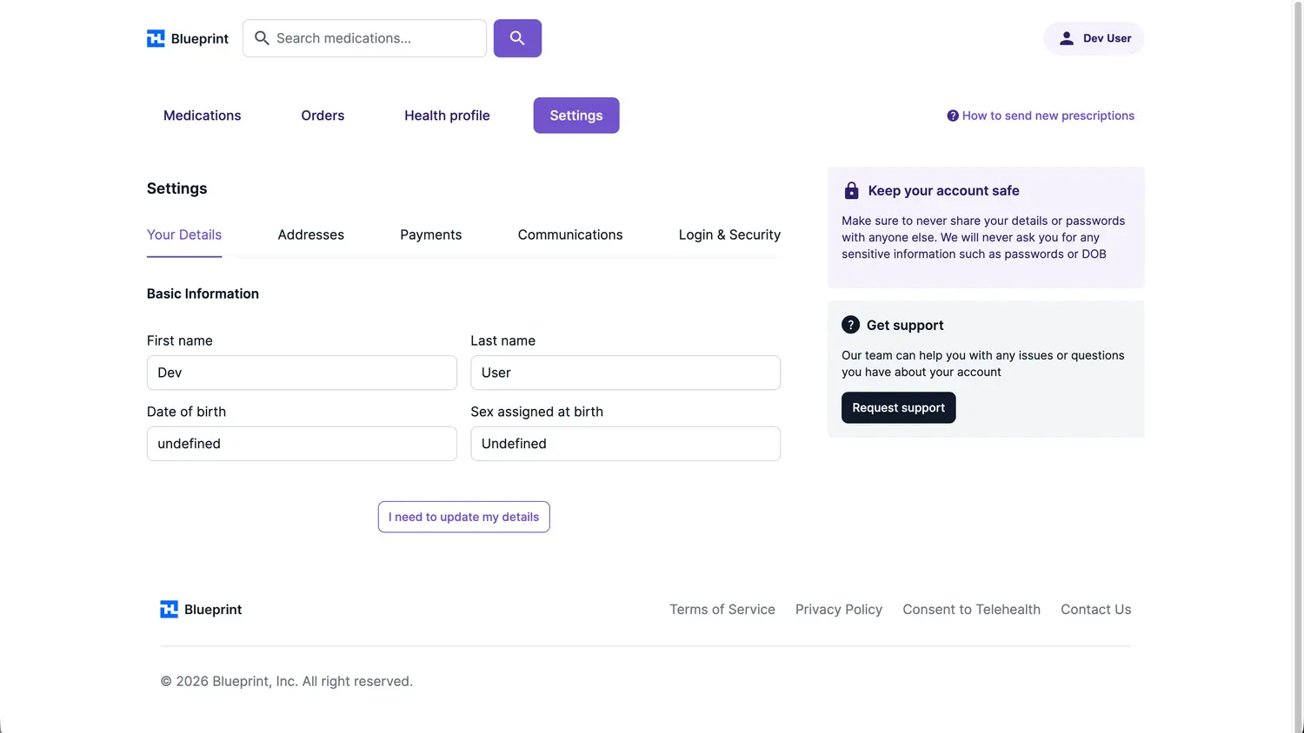Open the Consent to Telehealth link
Screen dimensions: 1304x733
(971, 610)
